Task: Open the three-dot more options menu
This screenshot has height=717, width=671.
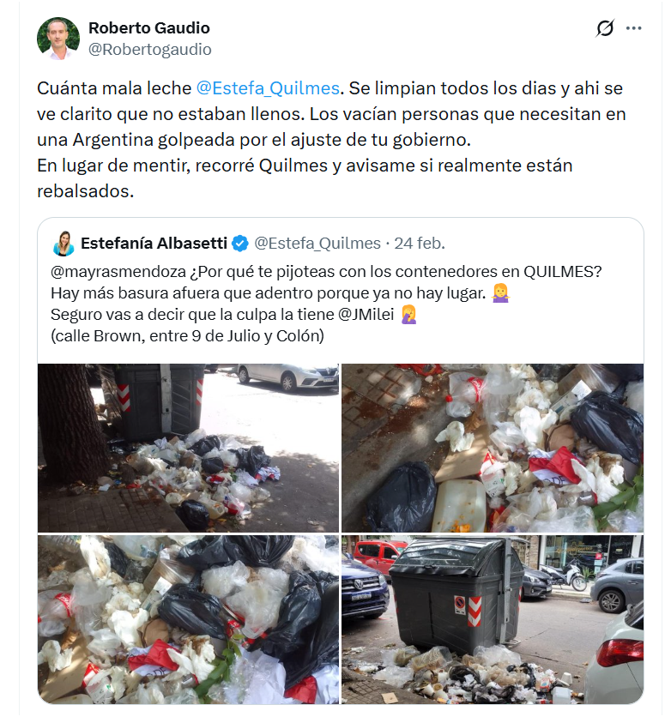Action: [x=633, y=28]
